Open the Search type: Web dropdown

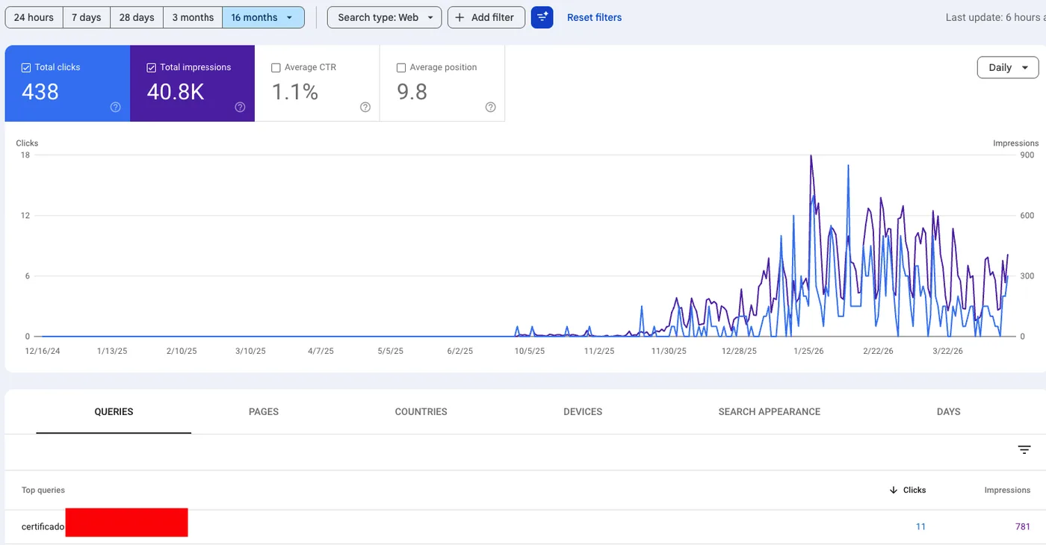tap(383, 16)
